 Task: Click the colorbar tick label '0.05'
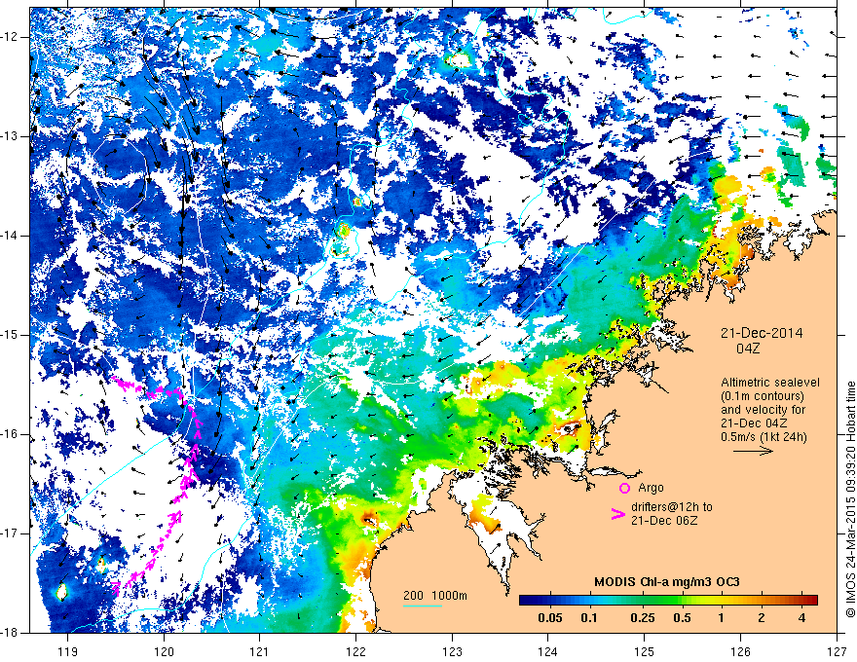coord(550,618)
